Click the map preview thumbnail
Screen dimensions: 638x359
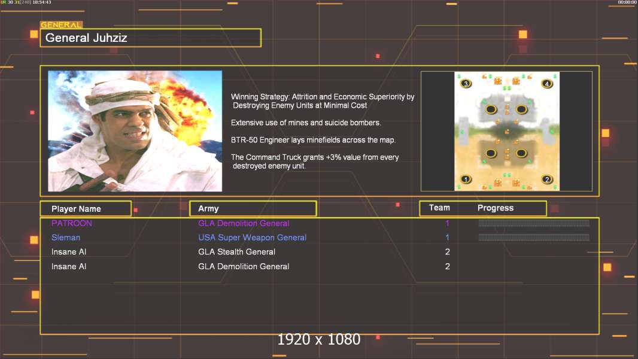(507, 131)
